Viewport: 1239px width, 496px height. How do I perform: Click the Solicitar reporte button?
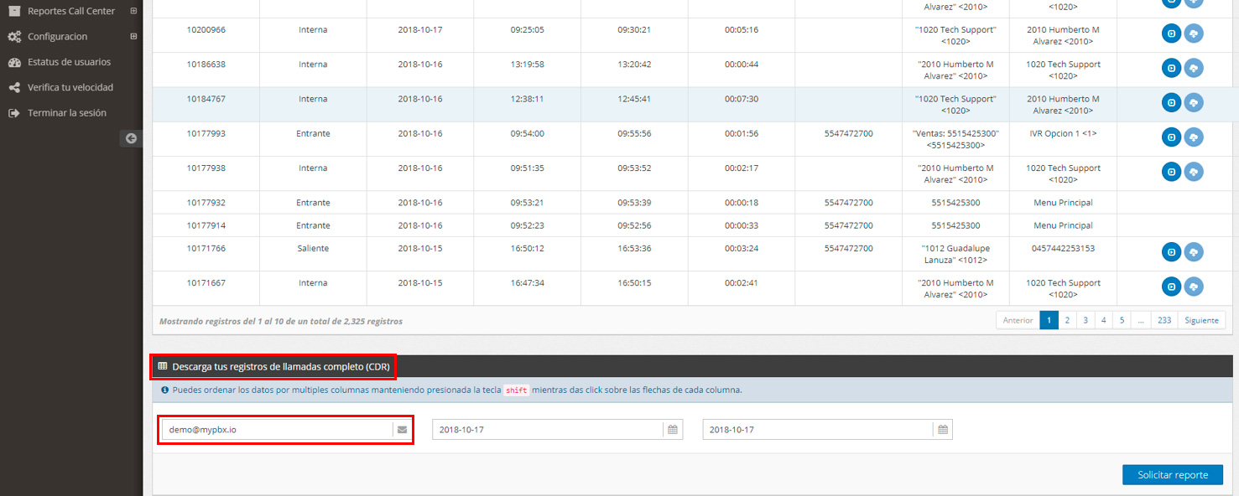(x=1172, y=475)
